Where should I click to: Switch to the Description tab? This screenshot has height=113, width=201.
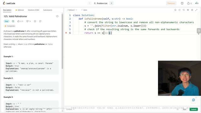pyautogui.click(x=7, y=10)
